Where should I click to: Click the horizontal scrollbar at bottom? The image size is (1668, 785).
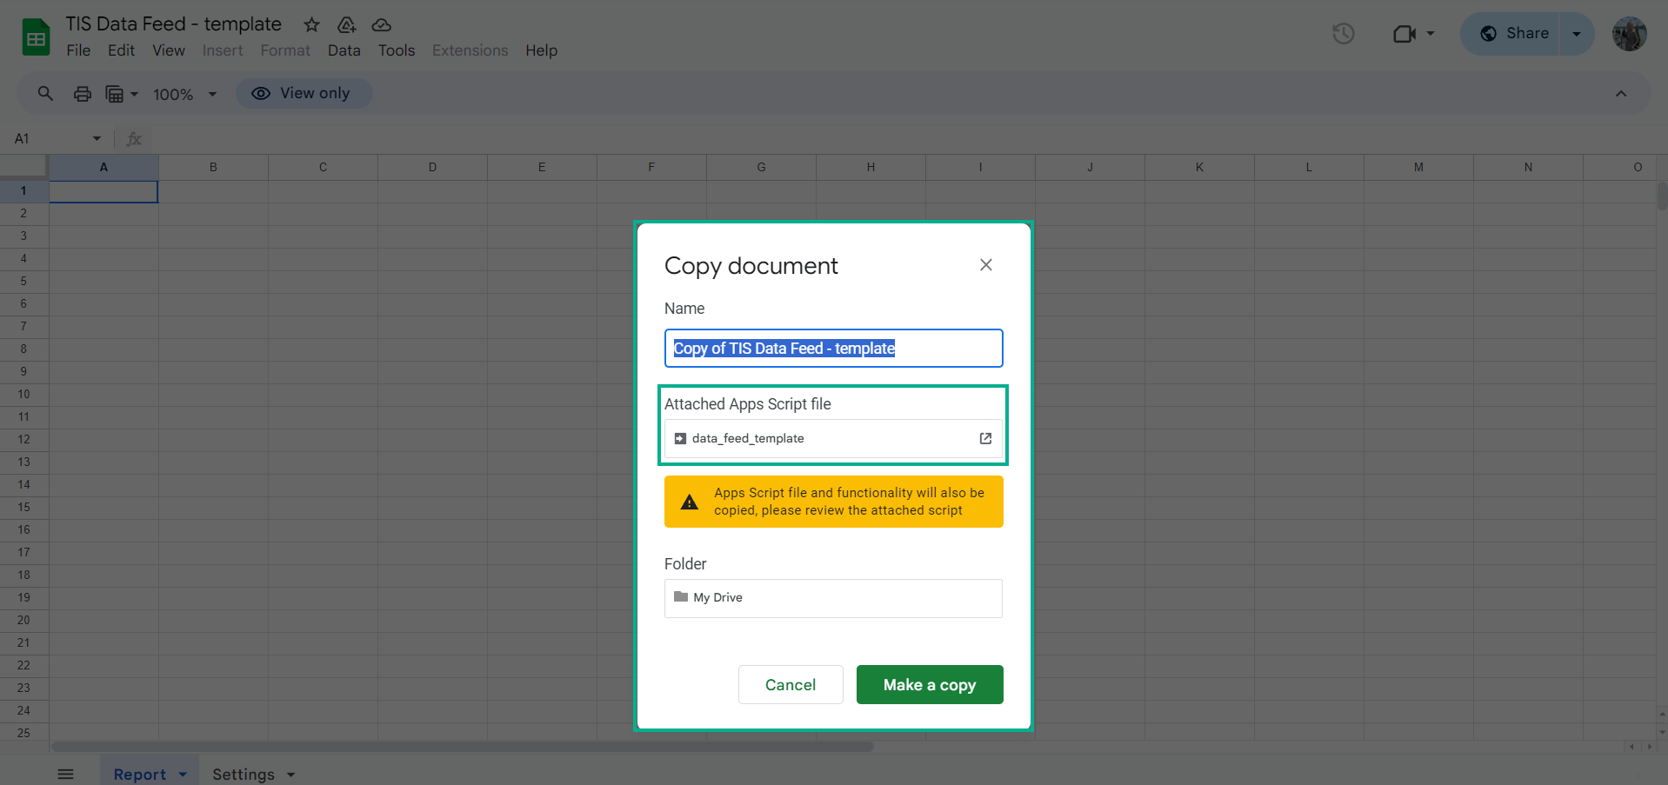[462, 747]
